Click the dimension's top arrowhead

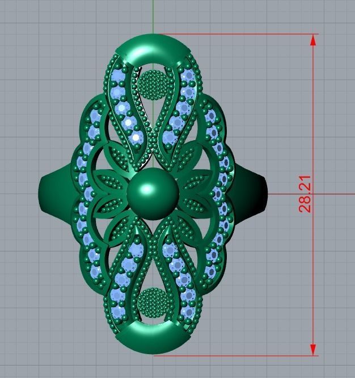point(313,40)
